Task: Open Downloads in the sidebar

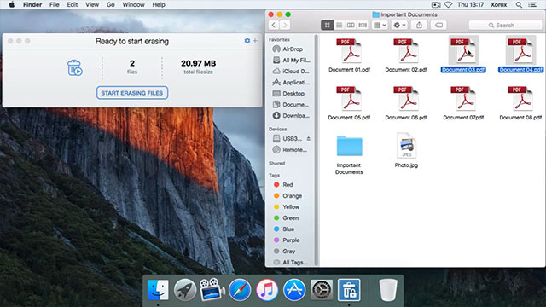Action: [291, 116]
